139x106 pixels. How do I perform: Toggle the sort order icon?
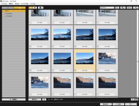coord(117,8)
